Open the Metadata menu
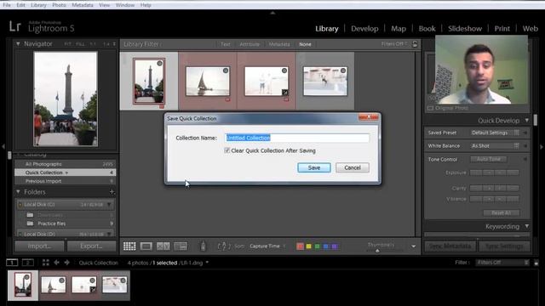 click(x=83, y=5)
